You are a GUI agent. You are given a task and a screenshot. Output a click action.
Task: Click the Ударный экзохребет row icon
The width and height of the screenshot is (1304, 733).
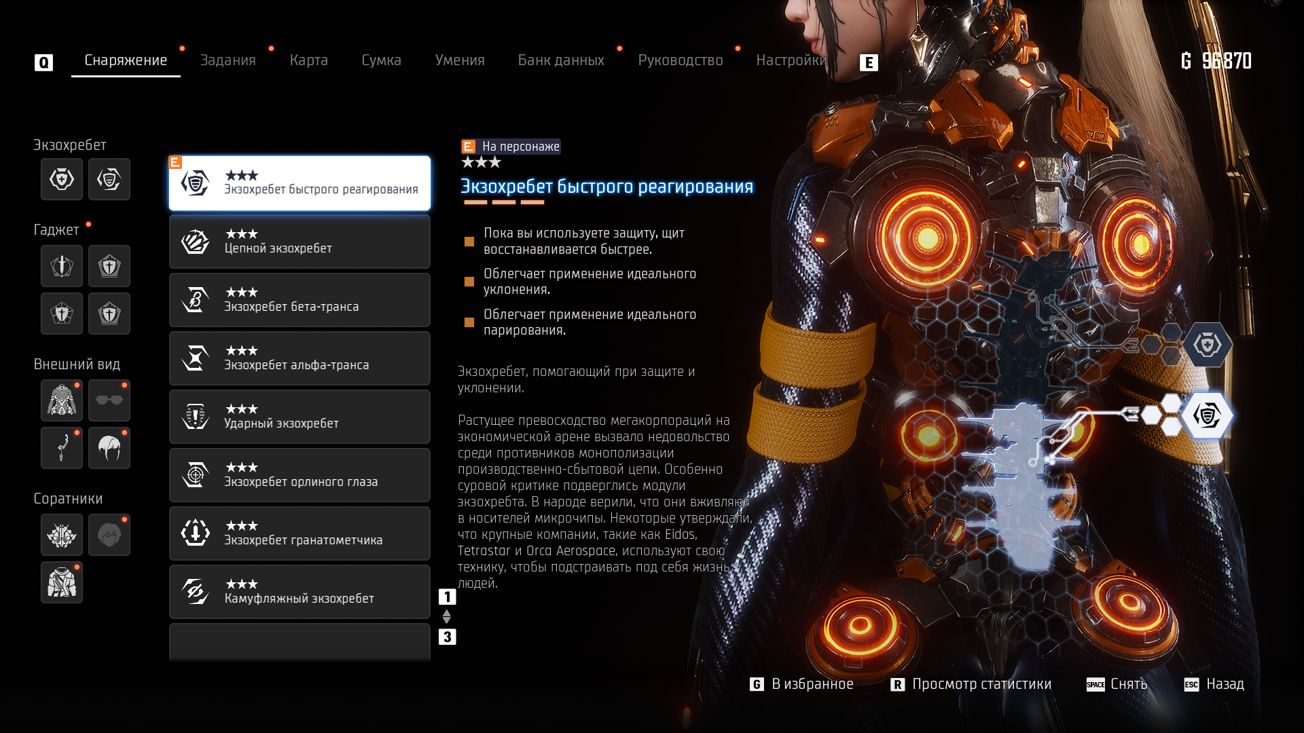tap(196, 417)
